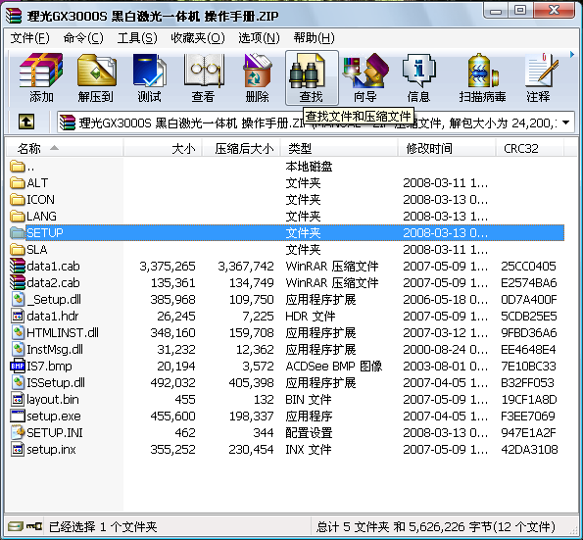Image resolution: width=583 pixels, height=540 pixels.
Task: Click the file name text setup.exe
Action: pyautogui.click(x=54, y=417)
